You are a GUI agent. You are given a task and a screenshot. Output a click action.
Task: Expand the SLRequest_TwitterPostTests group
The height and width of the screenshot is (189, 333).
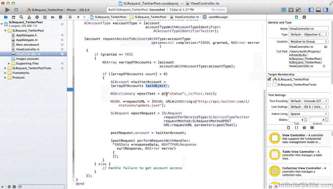point(5,68)
